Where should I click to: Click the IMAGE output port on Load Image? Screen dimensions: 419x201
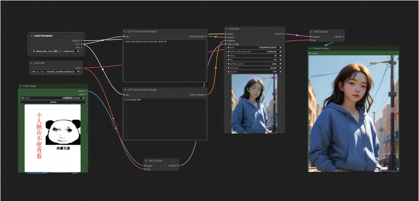[x=87, y=91]
